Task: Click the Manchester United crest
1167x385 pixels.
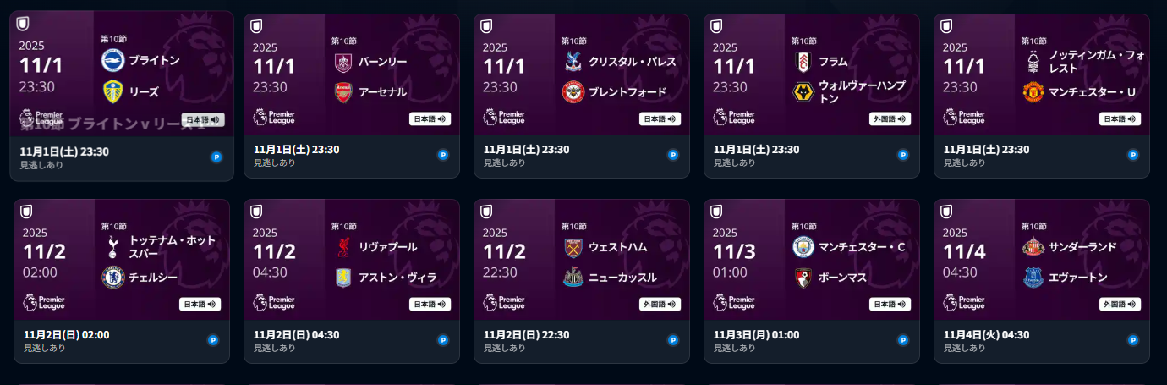Action: coord(1033,91)
